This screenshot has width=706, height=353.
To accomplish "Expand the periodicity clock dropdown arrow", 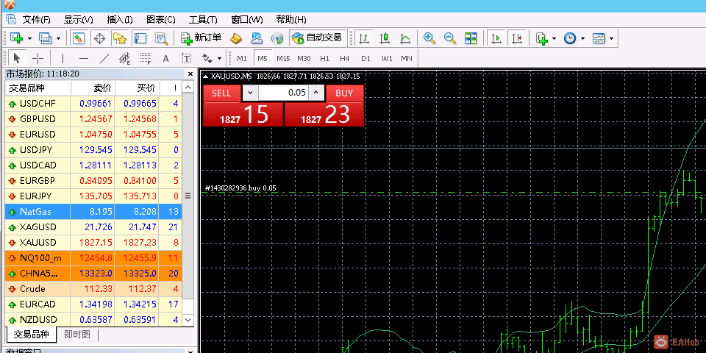I will 583,38.
